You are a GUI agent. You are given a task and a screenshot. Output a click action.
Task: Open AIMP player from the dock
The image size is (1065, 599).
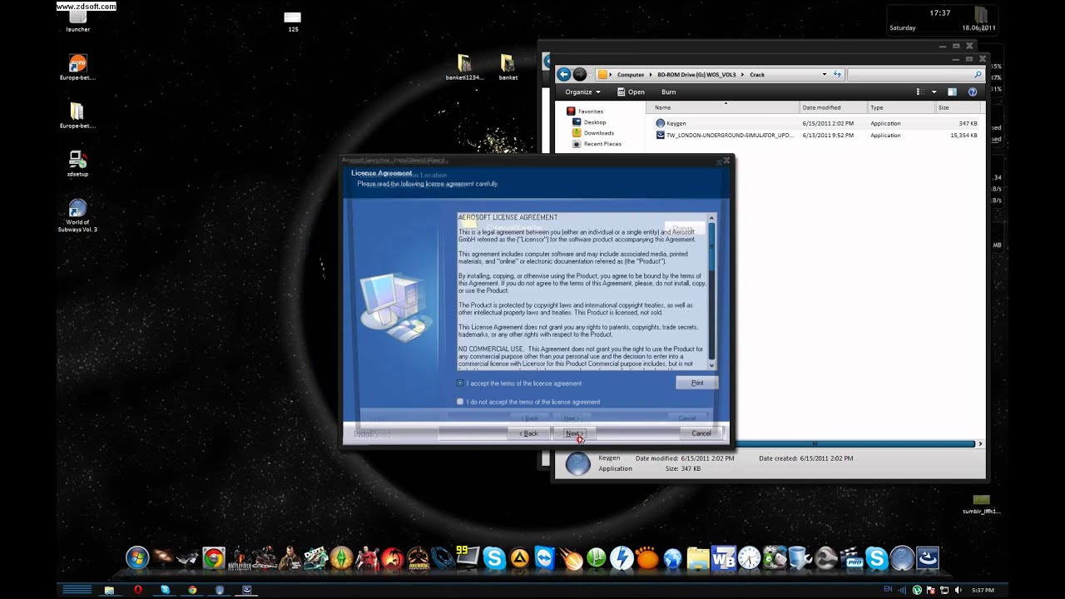click(x=519, y=558)
